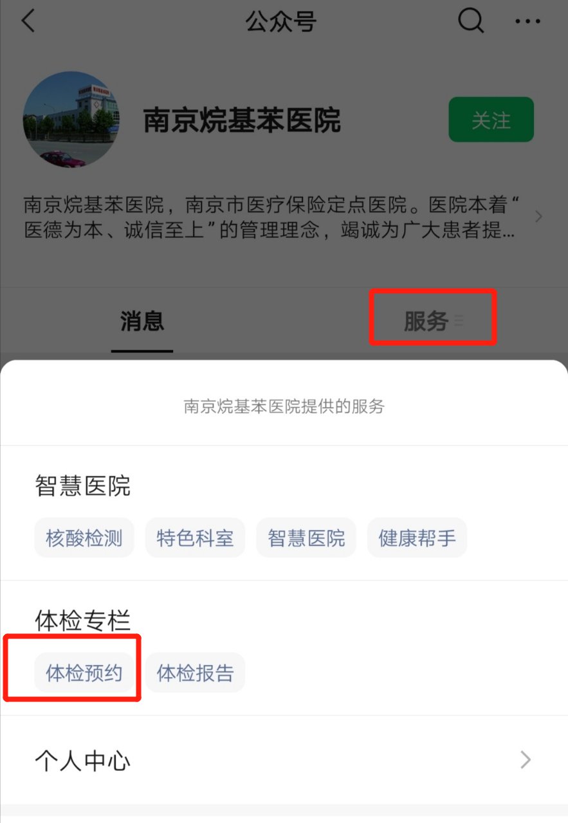The width and height of the screenshot is (568, 823).
Task: Open the hospital introduction text paragraph
Action: tap(271, 218)
